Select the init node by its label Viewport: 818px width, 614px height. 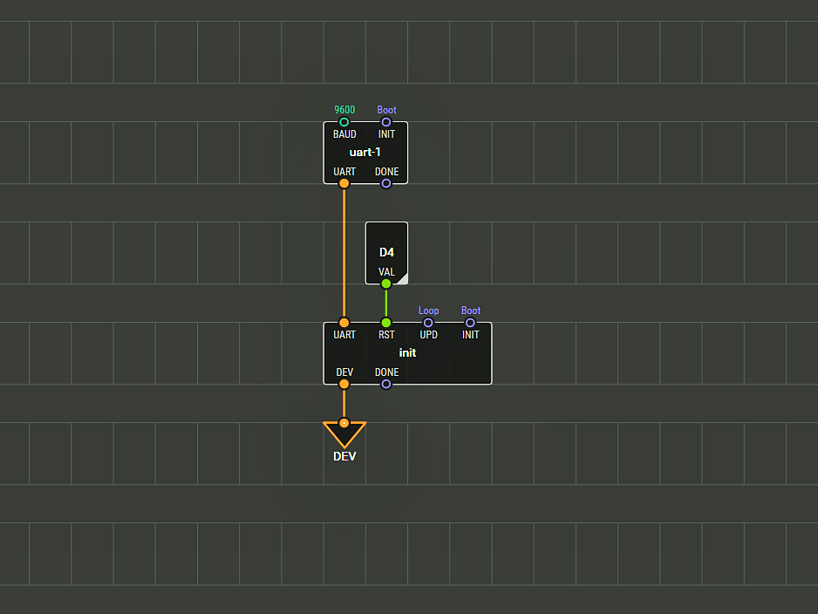(407, 352)
